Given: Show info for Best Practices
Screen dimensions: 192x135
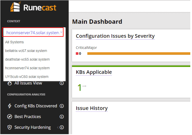Looking at the screenshot, I should [62, 117].
